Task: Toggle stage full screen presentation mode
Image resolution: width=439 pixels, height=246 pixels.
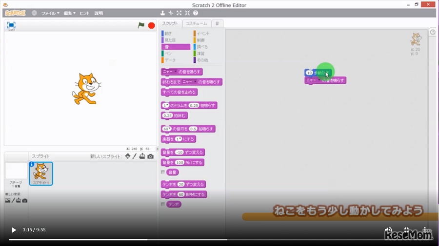Action: [x=11, y=25]
